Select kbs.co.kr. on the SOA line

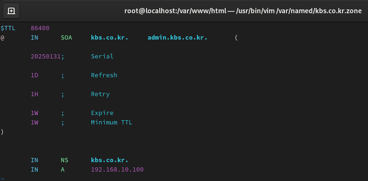coord(110,38)
